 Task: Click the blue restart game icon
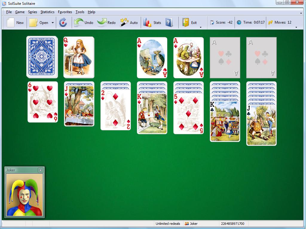[63, 22]
